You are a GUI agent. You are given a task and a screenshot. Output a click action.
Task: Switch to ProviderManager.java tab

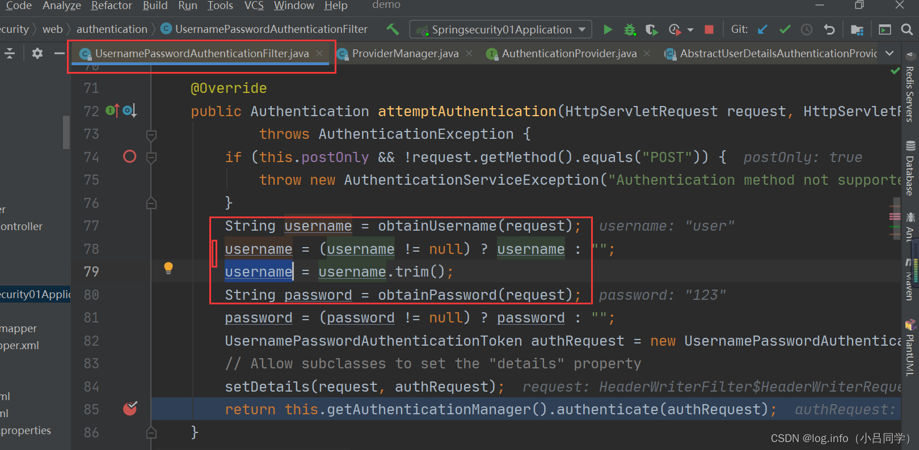tap(405, 53)
